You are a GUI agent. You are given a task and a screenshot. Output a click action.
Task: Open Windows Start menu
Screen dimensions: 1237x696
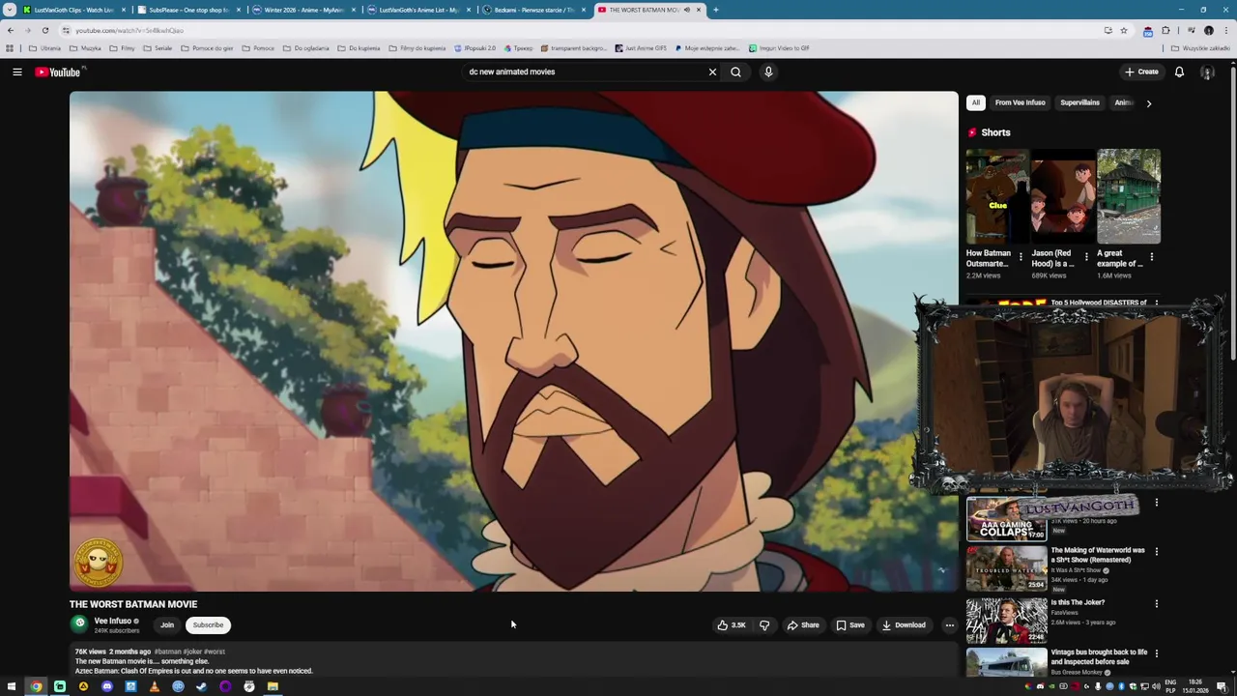13,686
